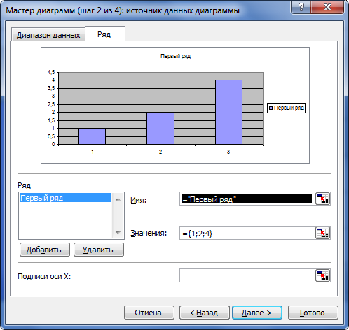This screenshot has height=330, width=349.
Task: Click the legend marker for Первый ряд
Action: pos(271,108)
